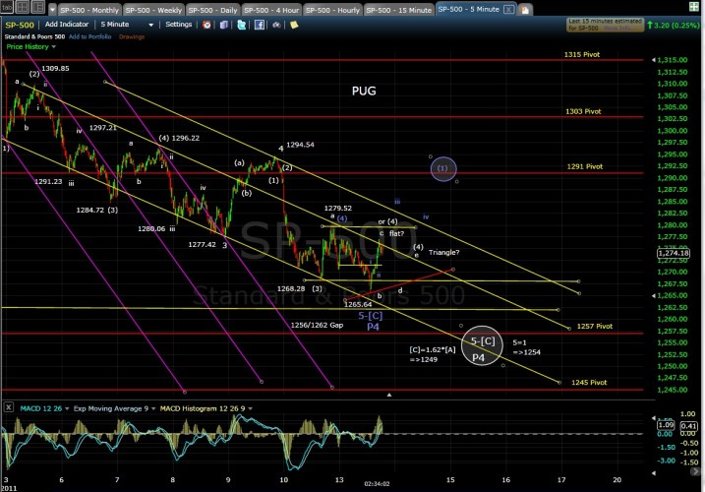Click the 1257 Pivot label
The height and width of the screenshot is (492, 705).
(x=595, y=326)
